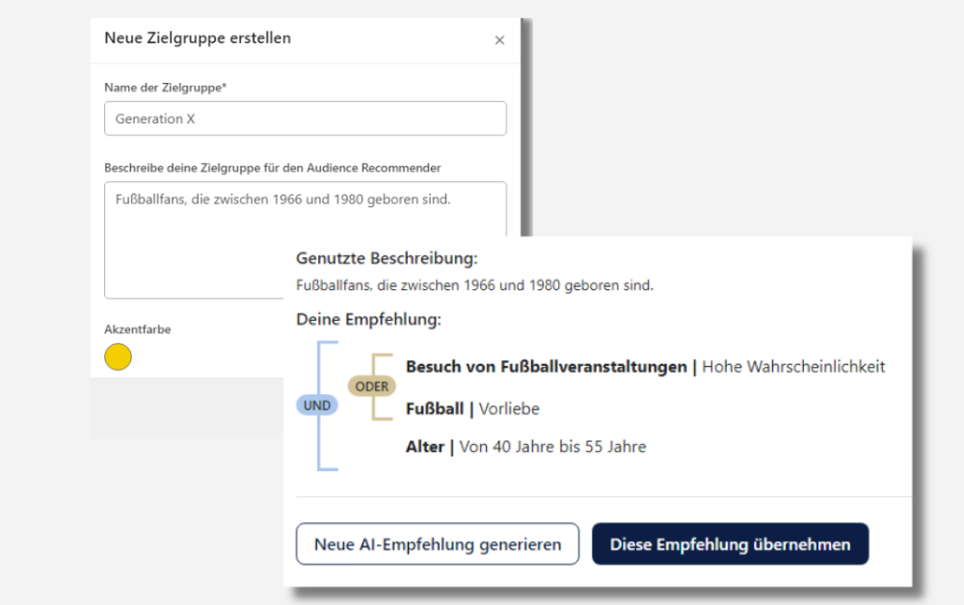Click the Audience Recommender description label
The width and height of the screenshot is (964, 605).
(x=272, y=168)
